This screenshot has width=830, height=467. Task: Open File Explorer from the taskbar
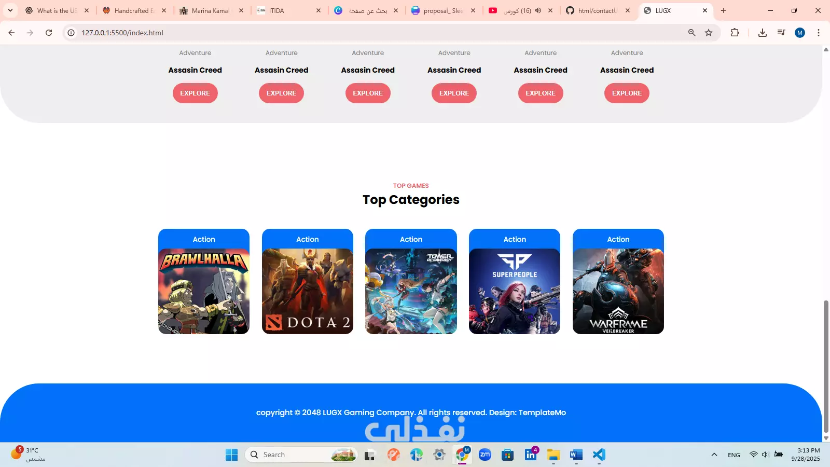pyautogui.click(x=554, y=455)
